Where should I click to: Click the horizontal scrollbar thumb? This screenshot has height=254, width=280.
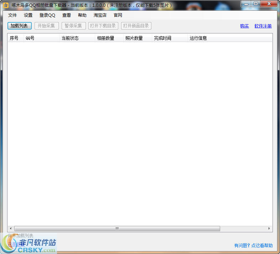pyautogui.click(x=117, y=228)
